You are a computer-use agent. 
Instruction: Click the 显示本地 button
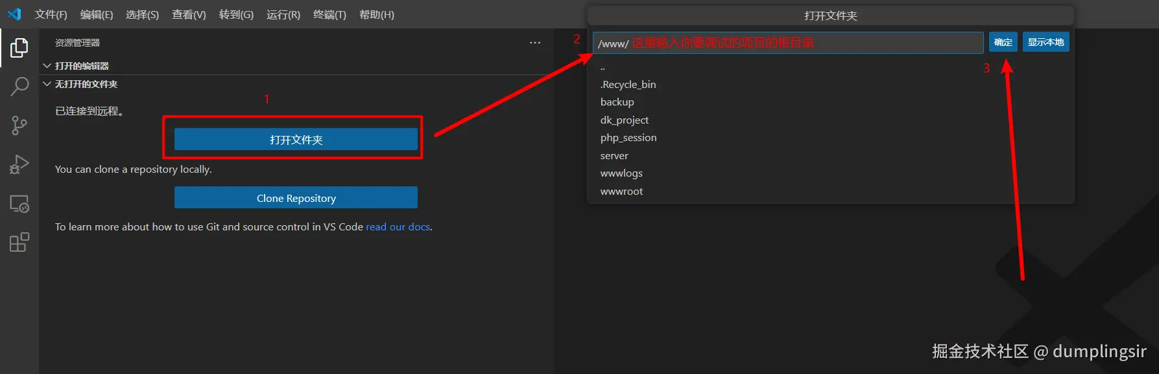point(1045,42)
